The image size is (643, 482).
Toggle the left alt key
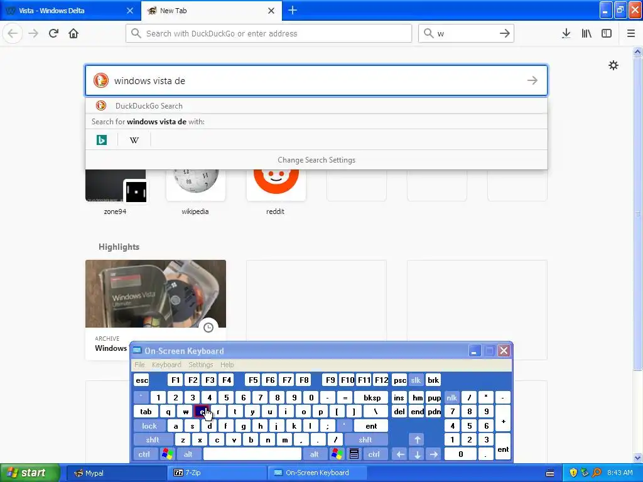(x=188, y=454)
